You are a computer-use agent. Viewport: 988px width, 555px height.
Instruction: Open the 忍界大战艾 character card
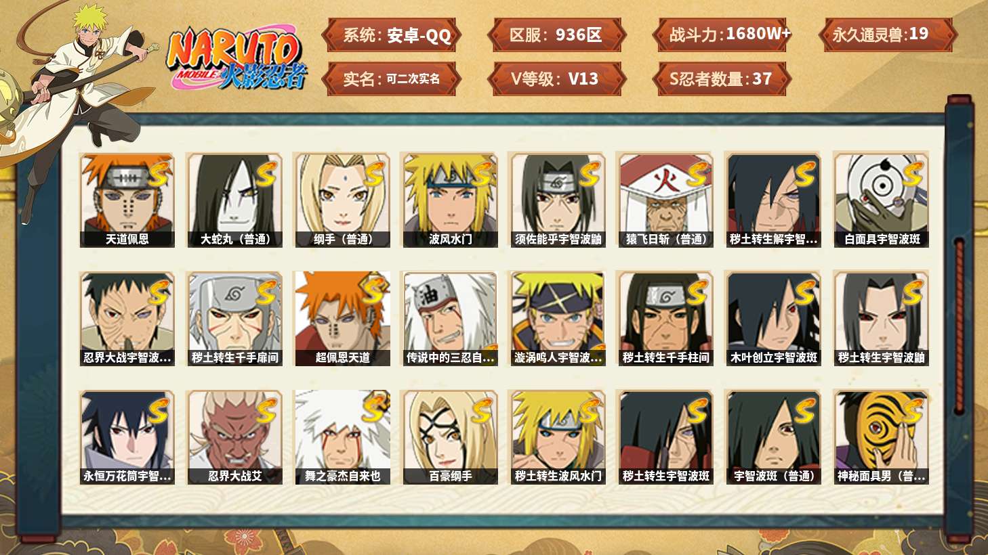click(x=234, y=437)
